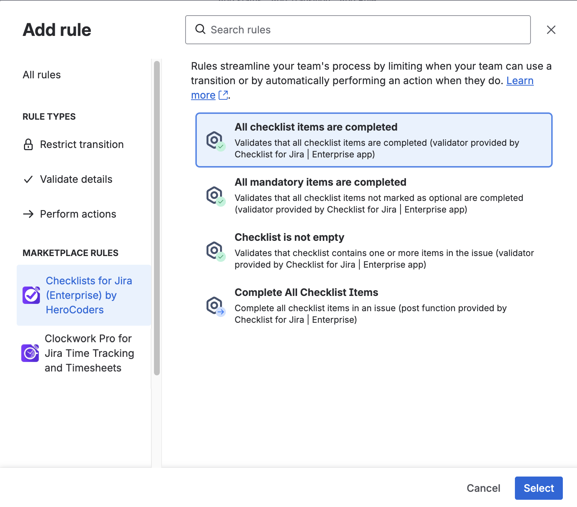The image size is (577, 507).
Task: Click the icon for All mandatory items rule
Action: tap(216, 196)
